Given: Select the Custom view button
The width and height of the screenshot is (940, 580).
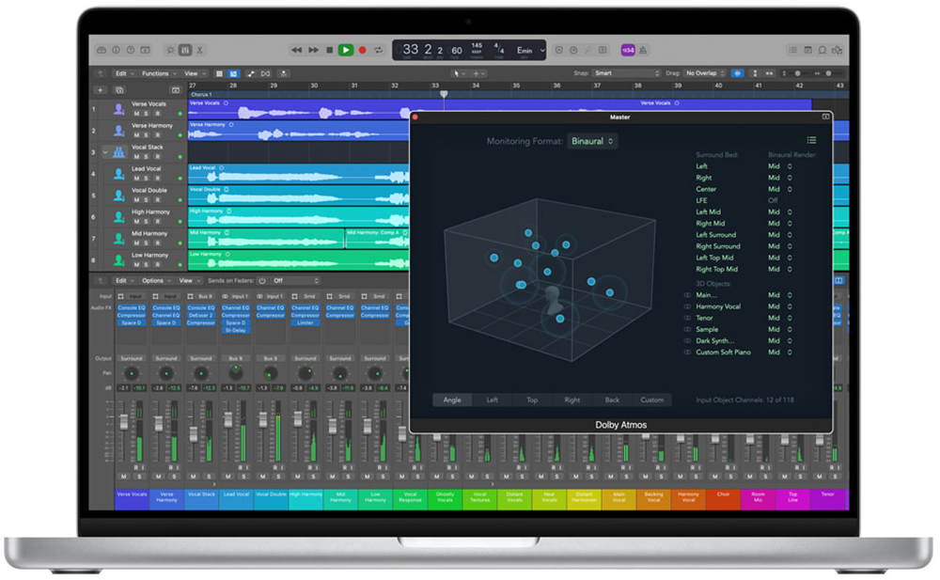Looking at the screenshot, I should coord(652,400).
